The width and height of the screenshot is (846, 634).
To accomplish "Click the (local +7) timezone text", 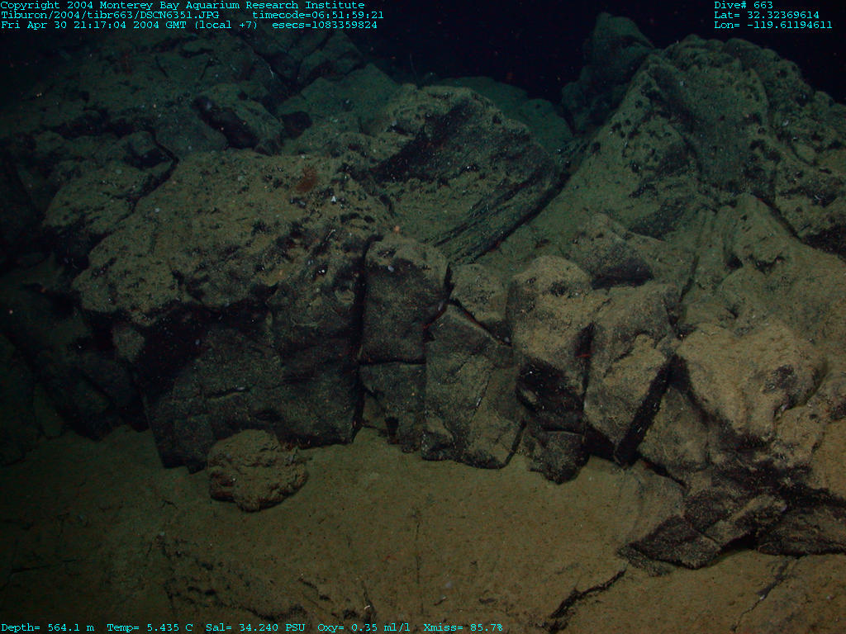I will click(226, 25).
